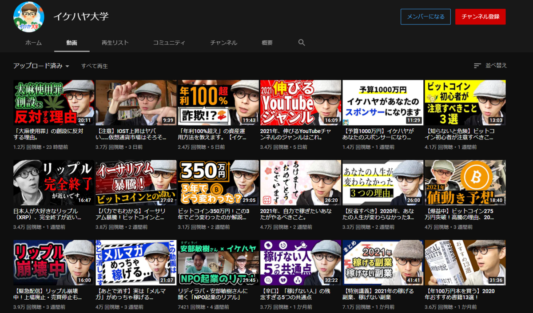Click title 2021年、伸びるYouTubeチャンネルのジャンル
533x313 pixels.
(x=295, y=135)
